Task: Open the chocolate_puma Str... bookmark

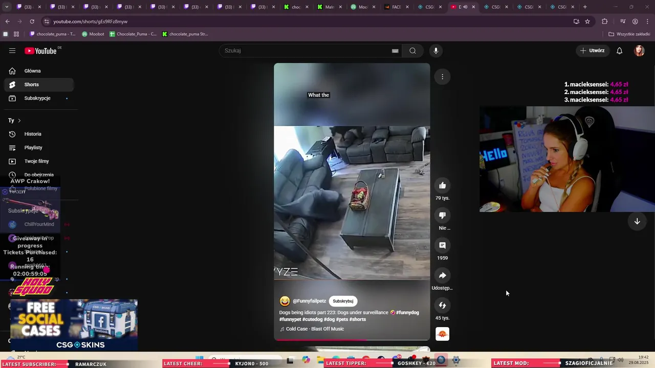Action: pyautogui.click(x=185, y=34)
